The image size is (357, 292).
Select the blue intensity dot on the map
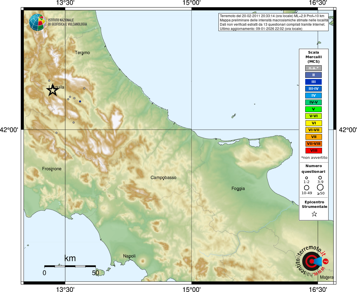pyautogui.click(x=80, y=102)
